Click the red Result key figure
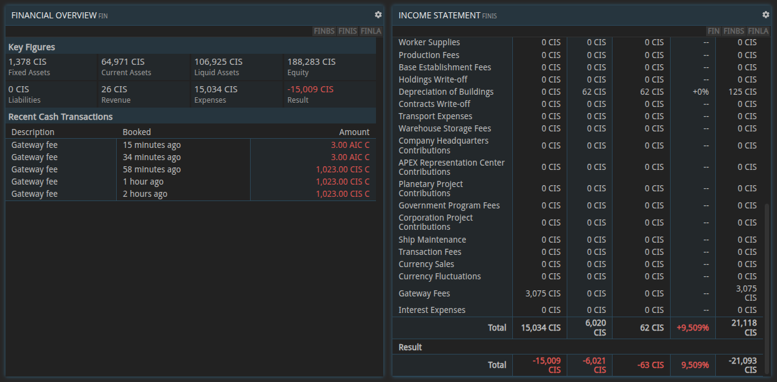The height and width of the screenshot is (382, 777). [311, 89]
